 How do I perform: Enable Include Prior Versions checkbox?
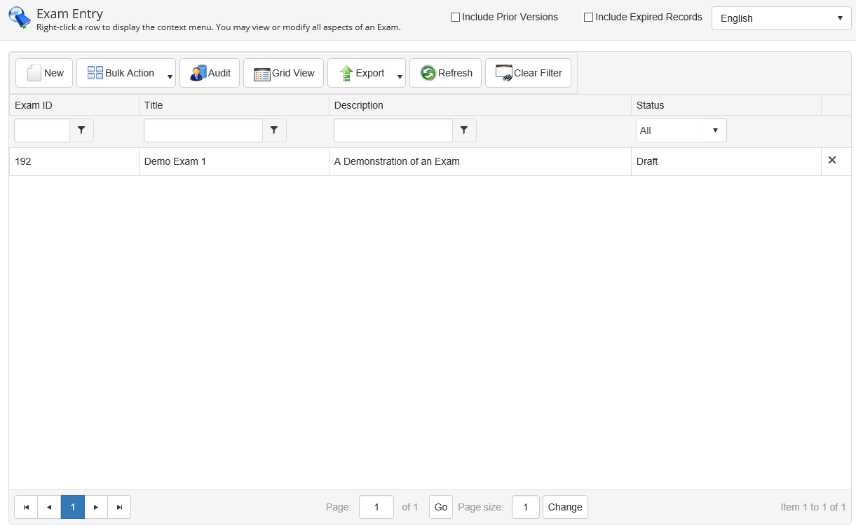(x=456, y=18)
